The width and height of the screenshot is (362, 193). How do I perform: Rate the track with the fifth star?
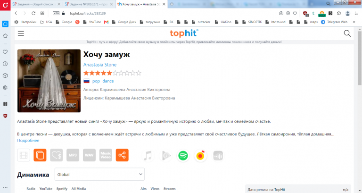109,73
